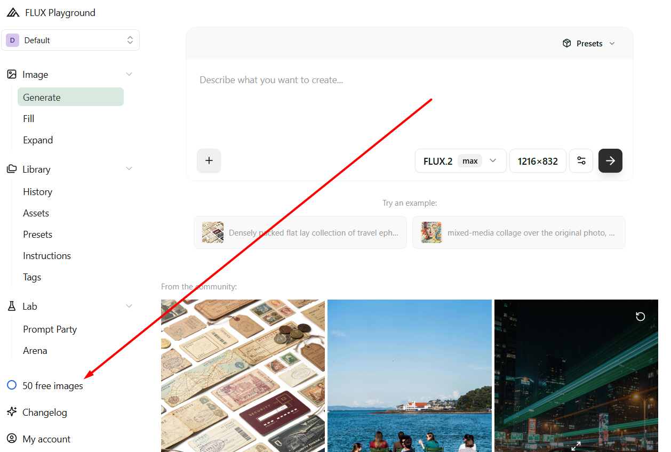Viewport: 671px width, 452px height.
Task: Open the Default workspace dropdown
Action: (70, 40)
